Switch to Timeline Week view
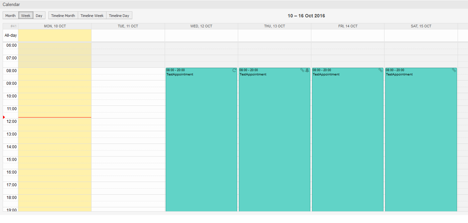The image size is (468, 223). point(92,15)
